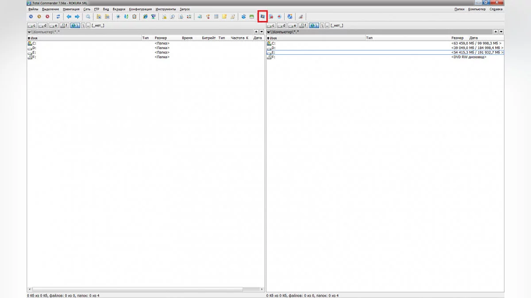Click the red gear toolbar icon
This screenshot has height=298, width=531.
(47, 17)
